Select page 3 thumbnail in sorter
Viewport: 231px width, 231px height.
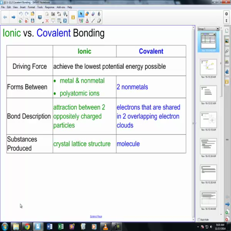point(208,93)
